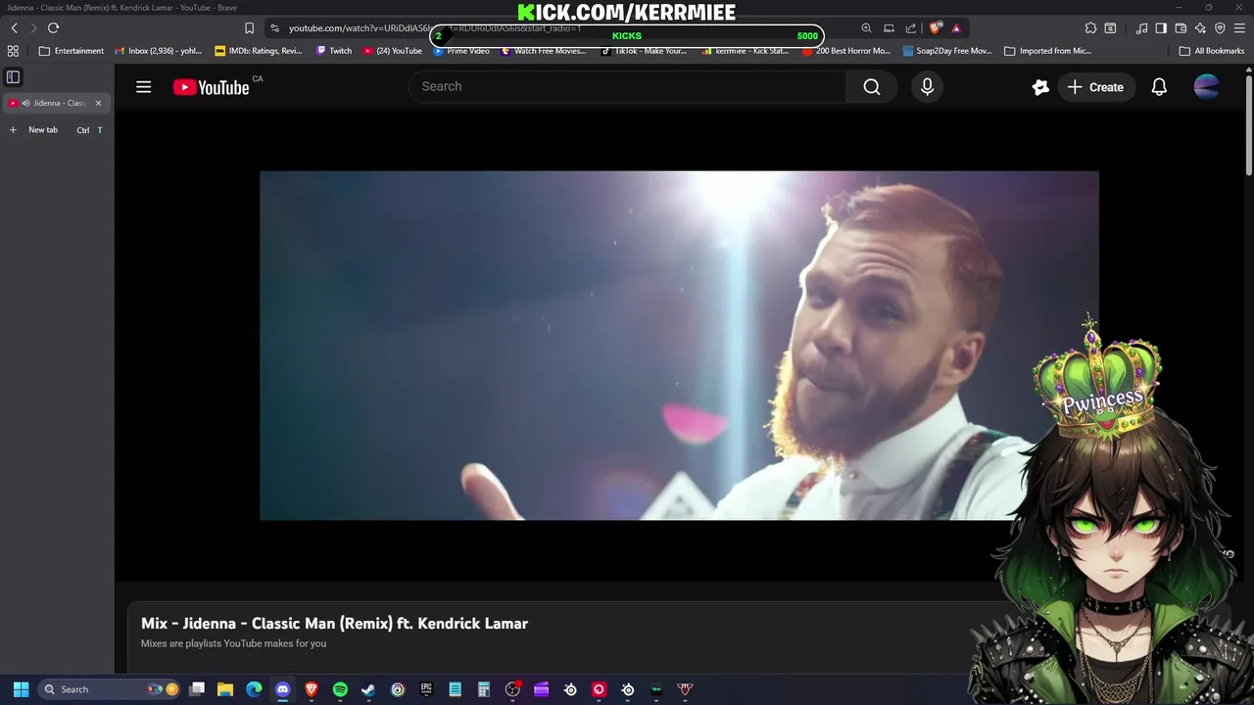This screenshot has width=1254, height=705.
Task: Click the zoom magnifier in address bar
Action: tap(866, 28)
